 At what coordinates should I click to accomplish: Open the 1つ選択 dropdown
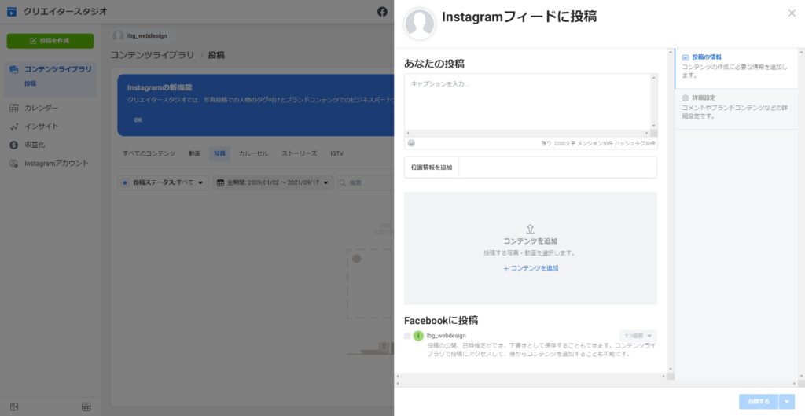(638, 336)
